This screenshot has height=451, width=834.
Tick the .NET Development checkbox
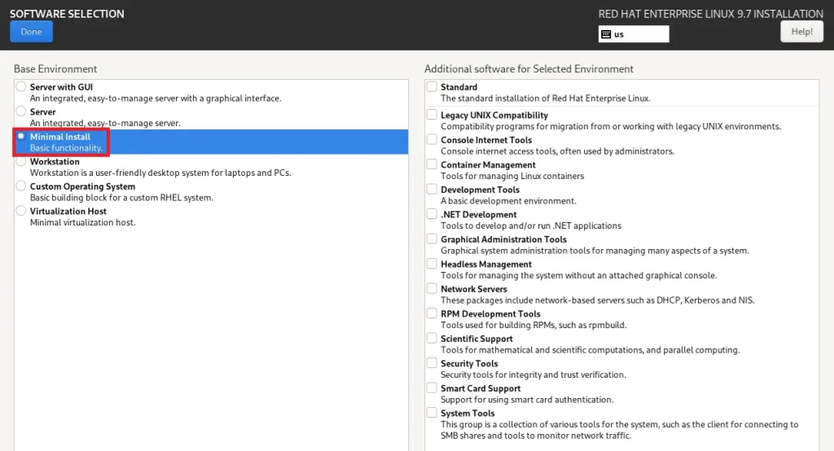point(432,215)
